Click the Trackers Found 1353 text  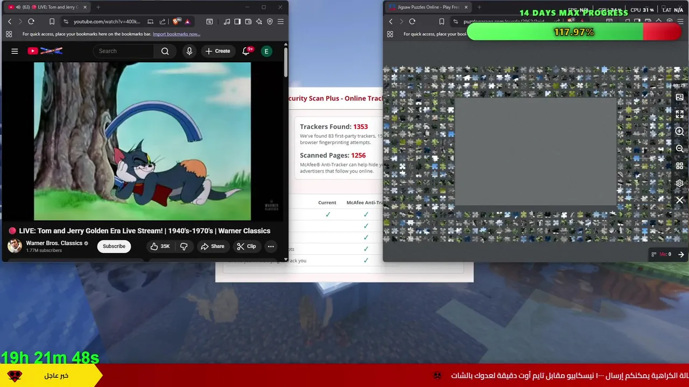tap(334, 127)
